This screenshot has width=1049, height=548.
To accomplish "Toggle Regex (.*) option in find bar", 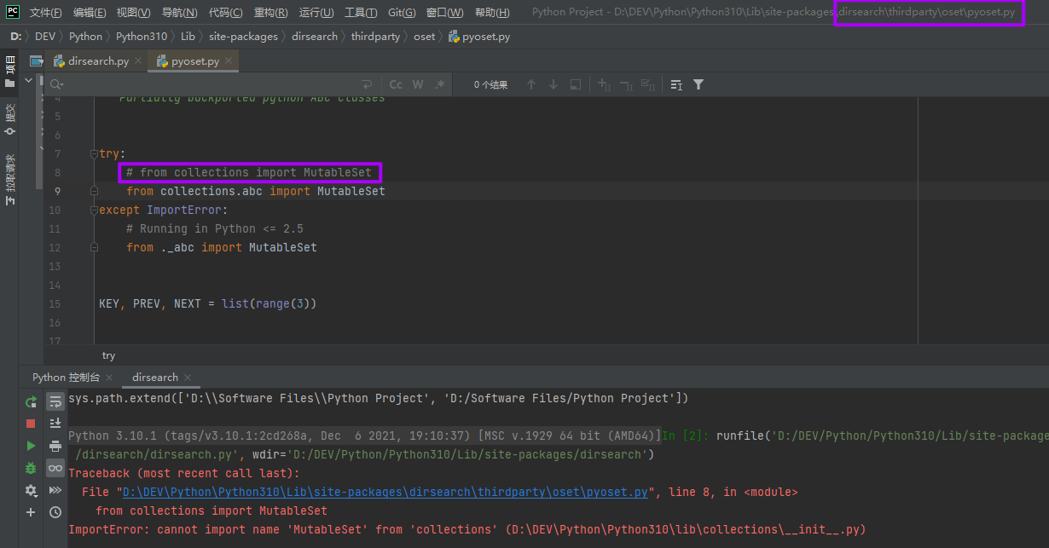I will (440, 84).
